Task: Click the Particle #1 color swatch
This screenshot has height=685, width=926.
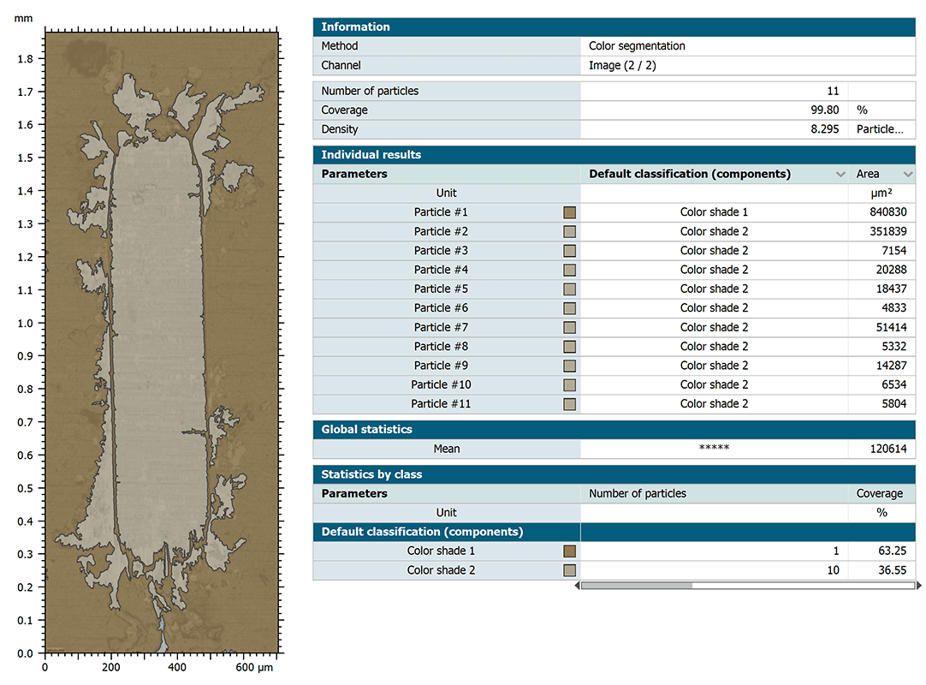Action: pos(570,212)
